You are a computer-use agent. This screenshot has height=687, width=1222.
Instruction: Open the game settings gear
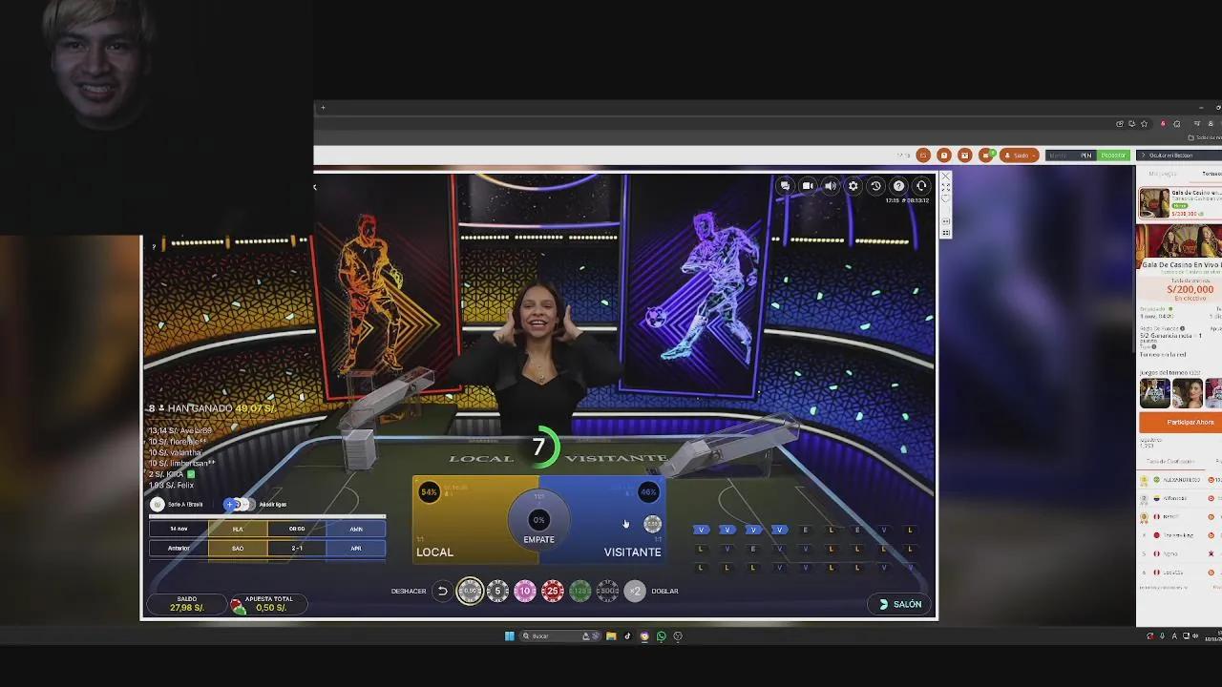[x=853, y=187]
